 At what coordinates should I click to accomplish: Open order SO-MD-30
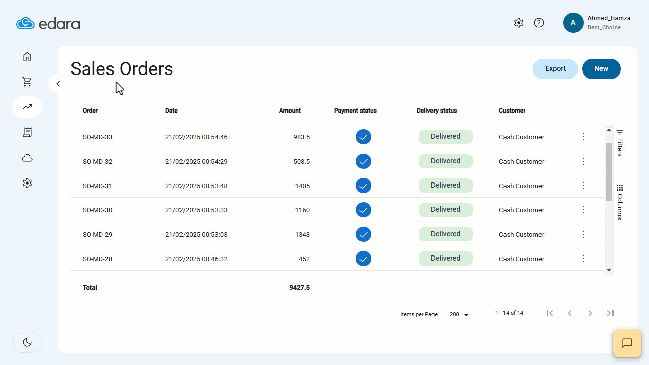pos(97,210)
